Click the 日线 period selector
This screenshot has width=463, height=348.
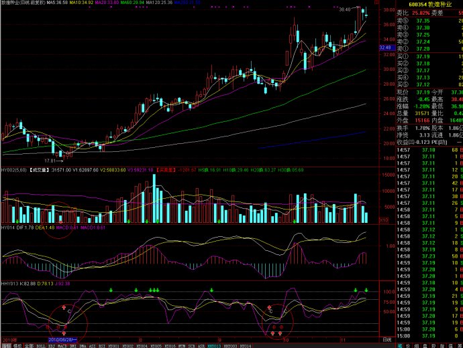click(x=386, y=339)
